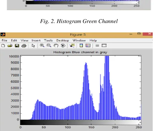This screenshot has height=131, width=154.
Task: Minimize the Figure 5 window
Action: (131, 34)
